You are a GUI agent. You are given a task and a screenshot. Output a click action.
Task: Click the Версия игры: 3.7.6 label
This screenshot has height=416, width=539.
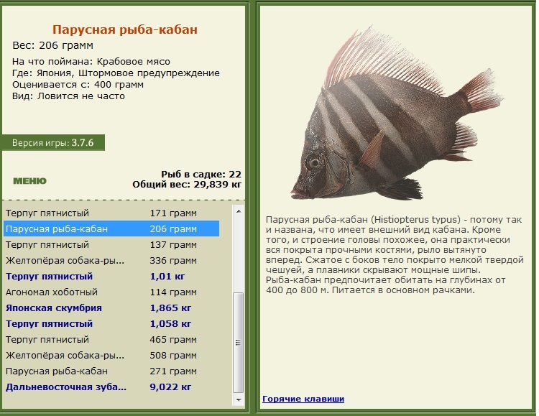pos(53,143)
